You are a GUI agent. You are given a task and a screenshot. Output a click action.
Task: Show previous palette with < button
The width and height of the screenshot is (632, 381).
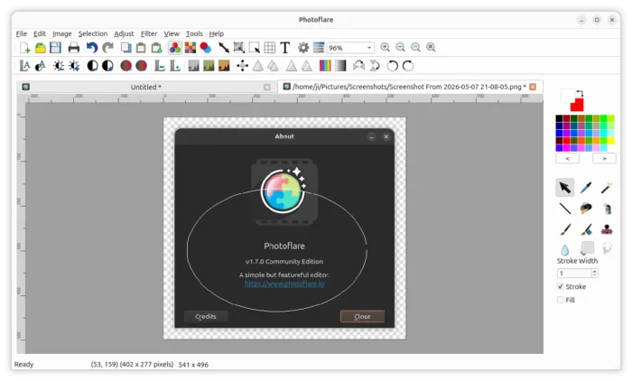tap(567, 158)
